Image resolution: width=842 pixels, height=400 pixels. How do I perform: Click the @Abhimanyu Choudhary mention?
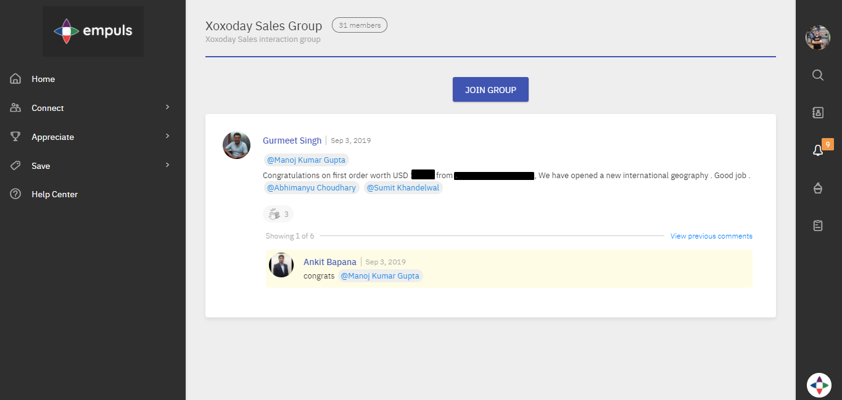click(312, 188)
